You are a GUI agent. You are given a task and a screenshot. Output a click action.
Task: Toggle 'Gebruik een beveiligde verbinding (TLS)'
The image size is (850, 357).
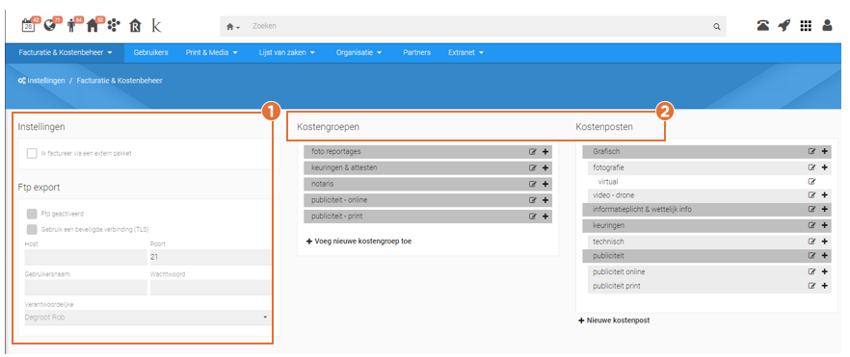pyautogui.click(x=32, y=229)
